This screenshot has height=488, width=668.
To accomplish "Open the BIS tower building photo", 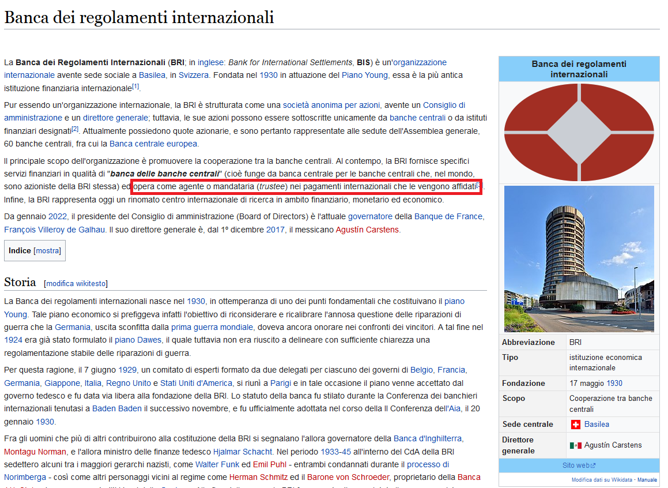I will pyautogui.click(x=579, y=258).
